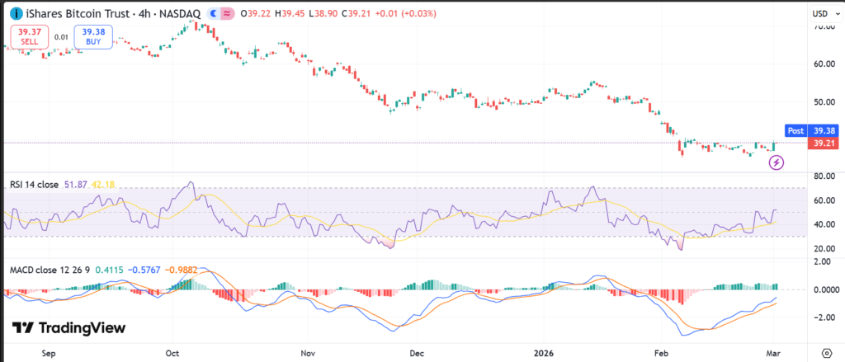The height and width of the screenshot is (362, 845).
Task: Click the Oct marker on time axis
Action: pyautogui.click(x=174, y=352)
